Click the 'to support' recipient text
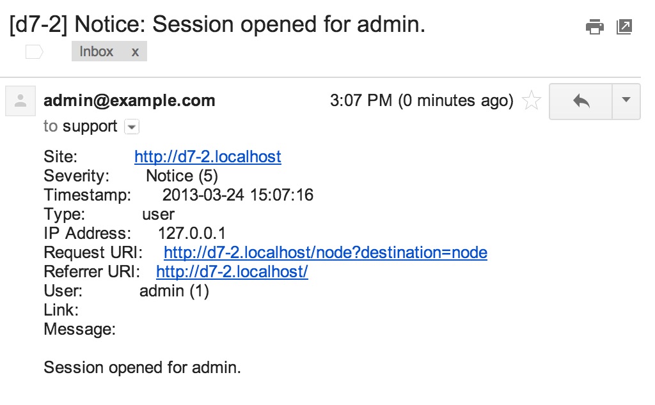Screen dimensions: 655x405 tap(80, 126)
